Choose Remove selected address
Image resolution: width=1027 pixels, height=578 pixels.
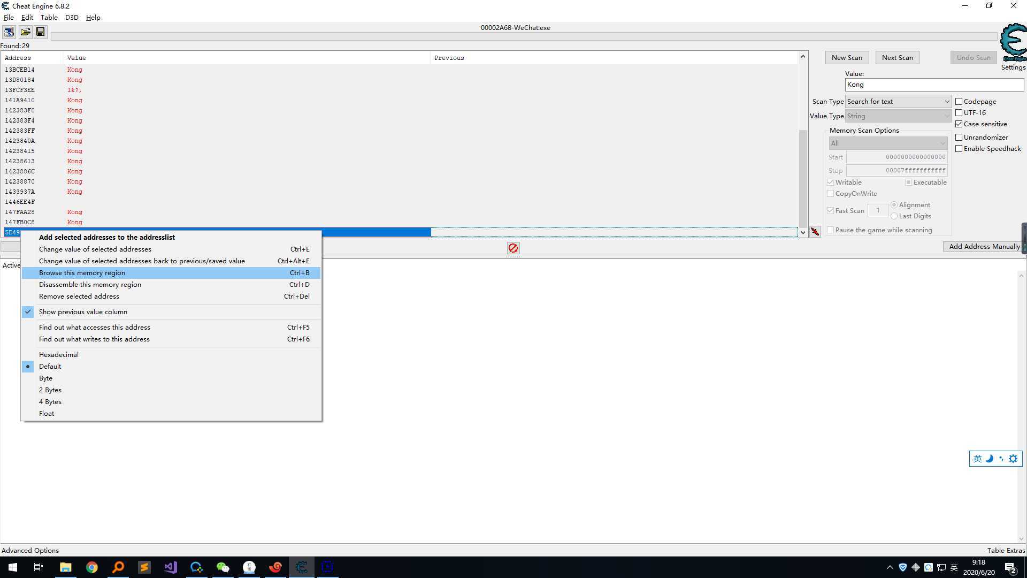pyautogui.click(x=171, y=296)
